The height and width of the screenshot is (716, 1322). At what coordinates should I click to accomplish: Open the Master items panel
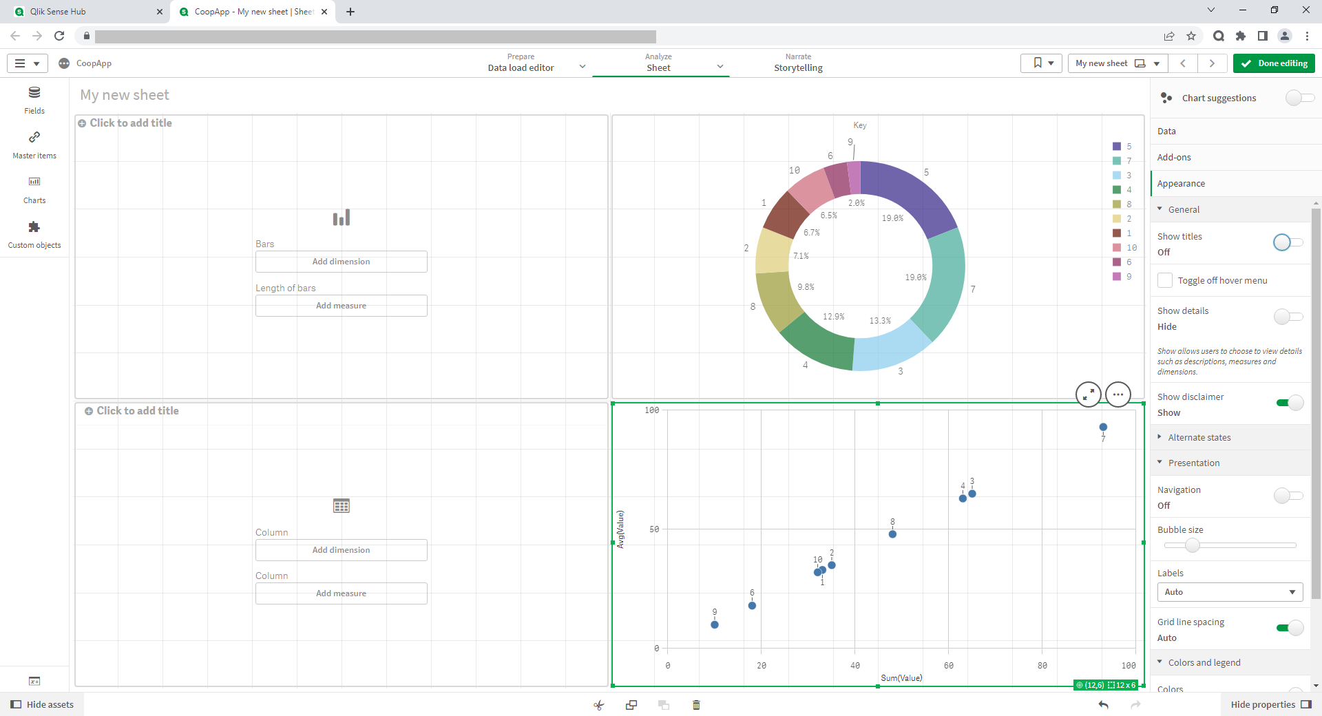(x=34, y=145)
